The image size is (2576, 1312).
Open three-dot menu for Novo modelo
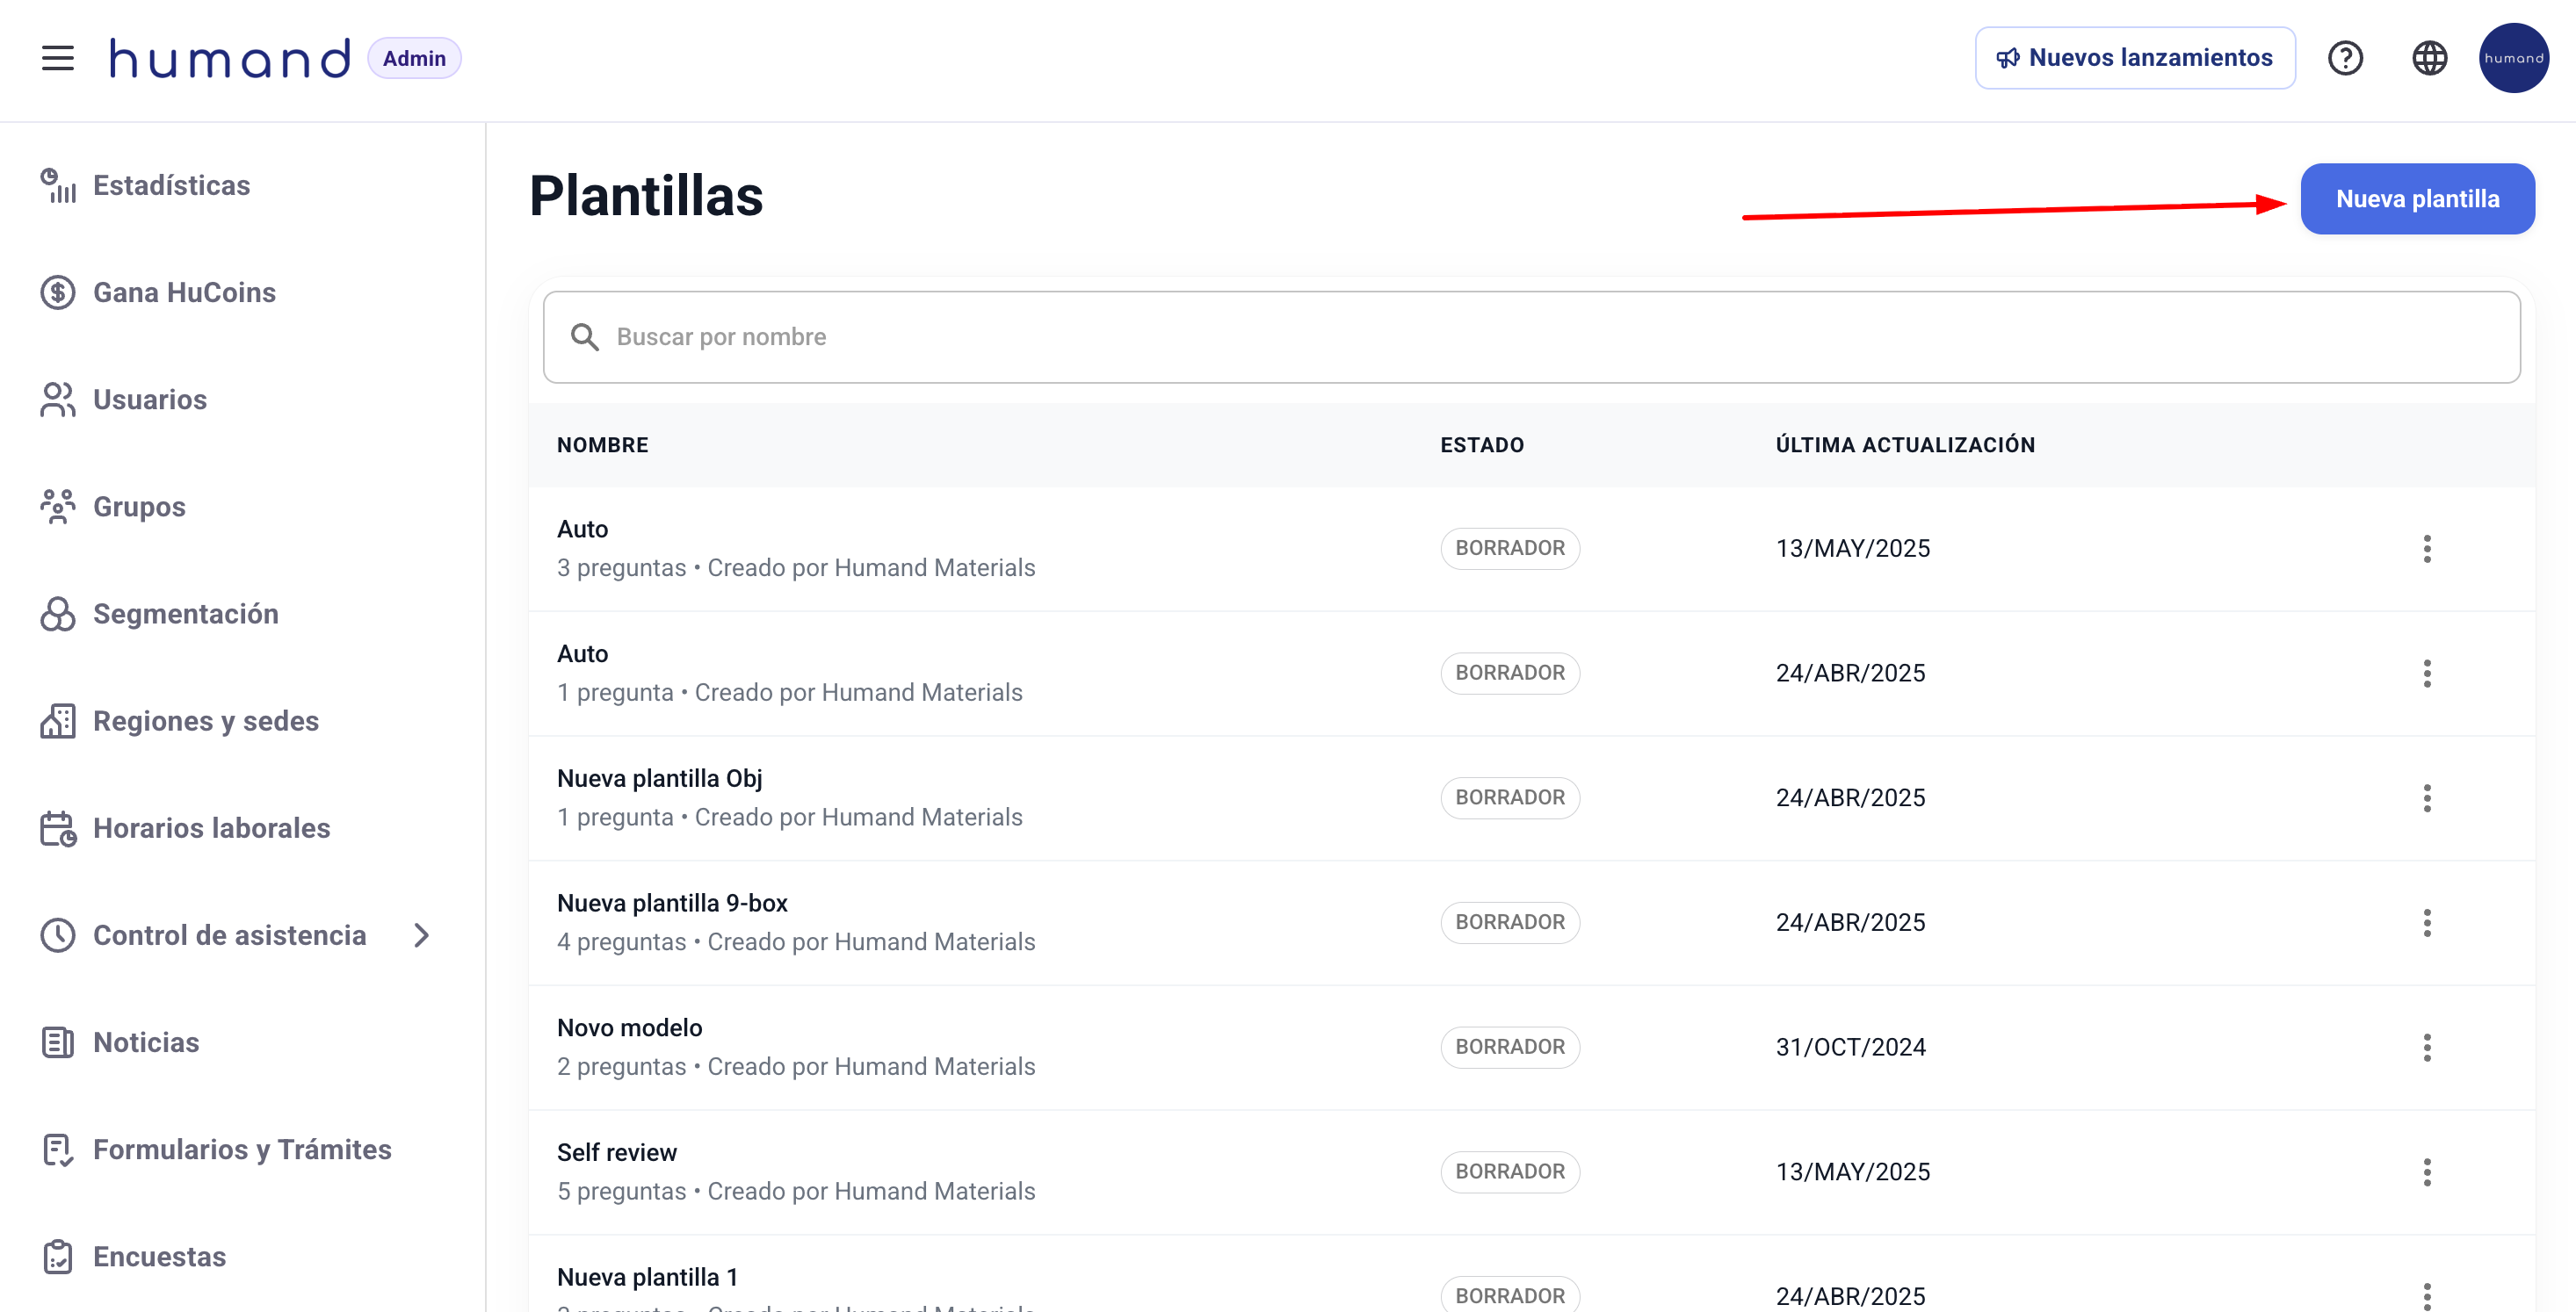point(2427,1047)
